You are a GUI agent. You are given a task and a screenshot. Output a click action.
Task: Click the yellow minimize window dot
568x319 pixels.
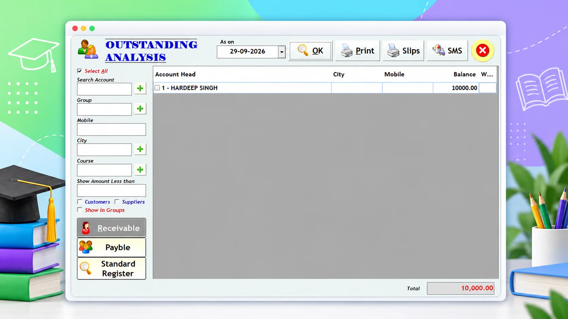click(84, 28)
